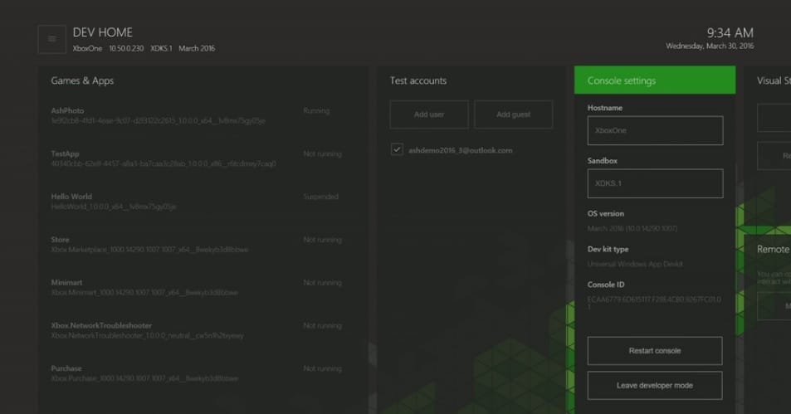The image size is (791, 414).
Task: Click the OS version value March 2016
Action: click(x=632, y=228)
